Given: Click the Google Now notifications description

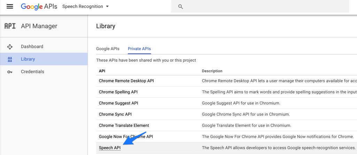Looking at the screenshot, I should [x=278, y=137].
